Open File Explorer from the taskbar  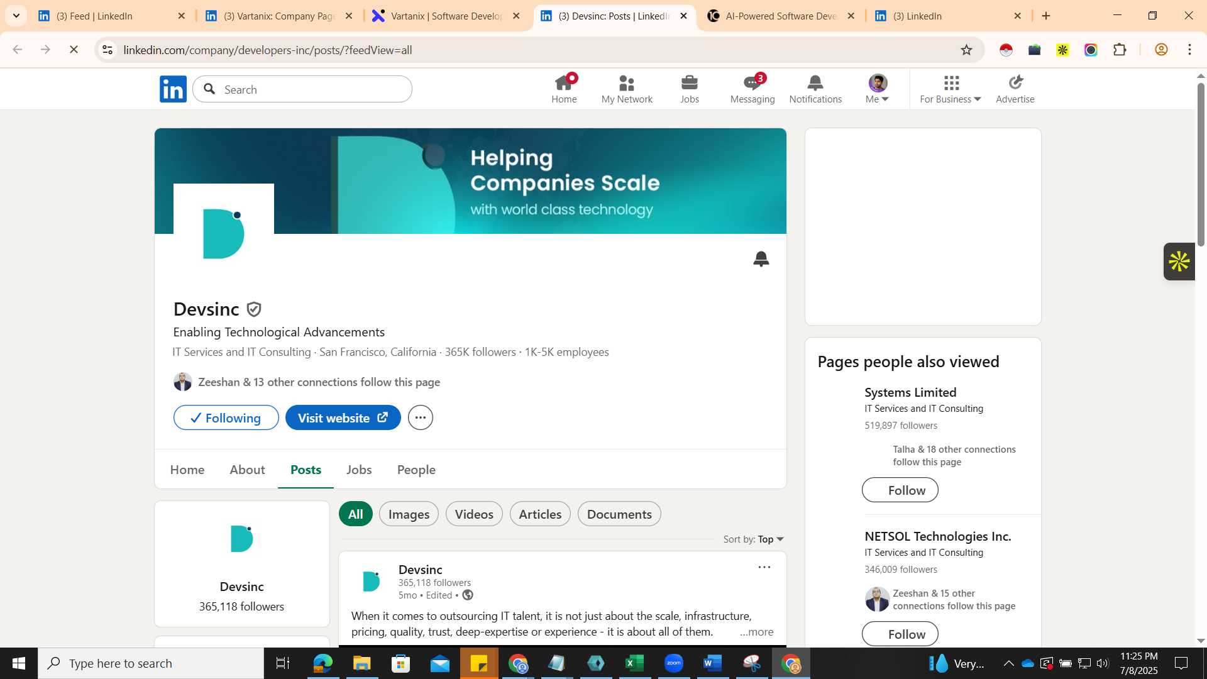[361, 663]
